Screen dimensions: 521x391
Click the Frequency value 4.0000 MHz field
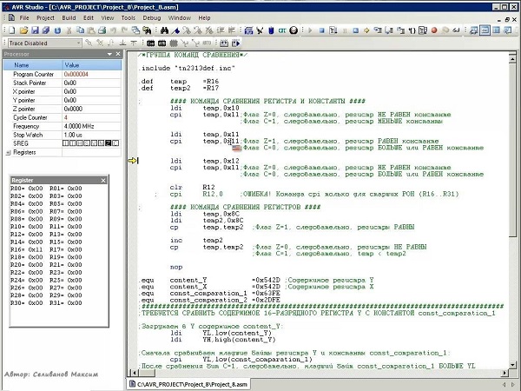click(80, 126)
